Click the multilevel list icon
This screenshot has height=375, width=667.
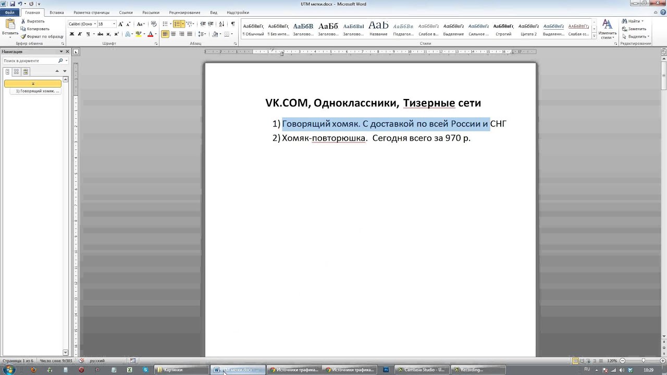[189, 24]
